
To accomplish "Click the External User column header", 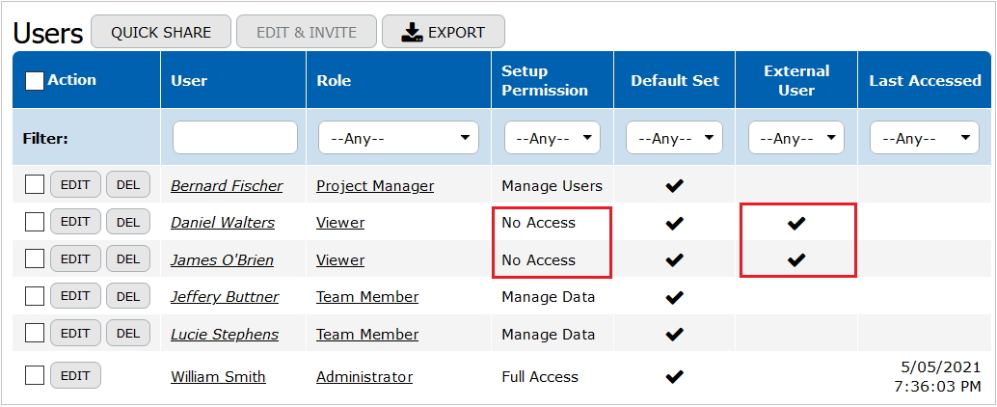I will (796, 80).
